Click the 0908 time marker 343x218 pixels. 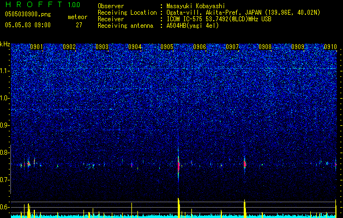tap(265, 47)
